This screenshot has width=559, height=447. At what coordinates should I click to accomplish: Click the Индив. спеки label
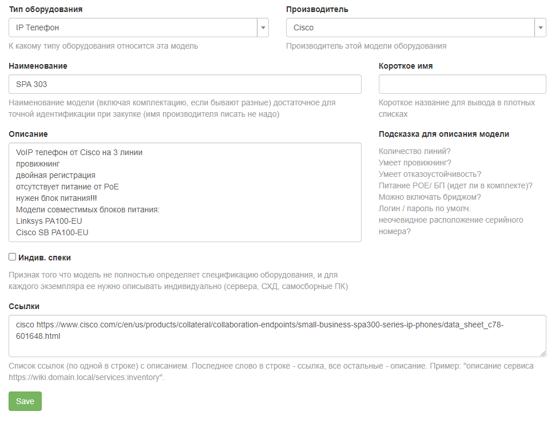45,258
